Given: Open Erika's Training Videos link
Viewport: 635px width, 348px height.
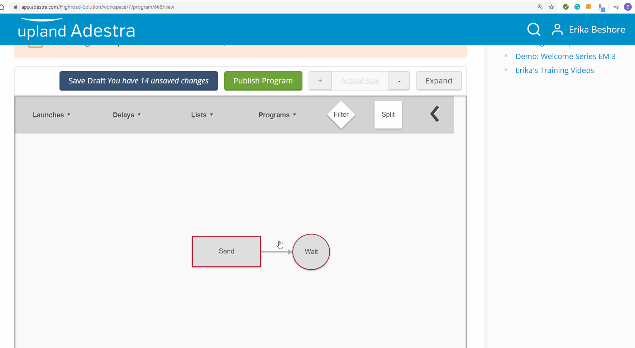Looking at the screenshot, I should [x=555, y=70].
